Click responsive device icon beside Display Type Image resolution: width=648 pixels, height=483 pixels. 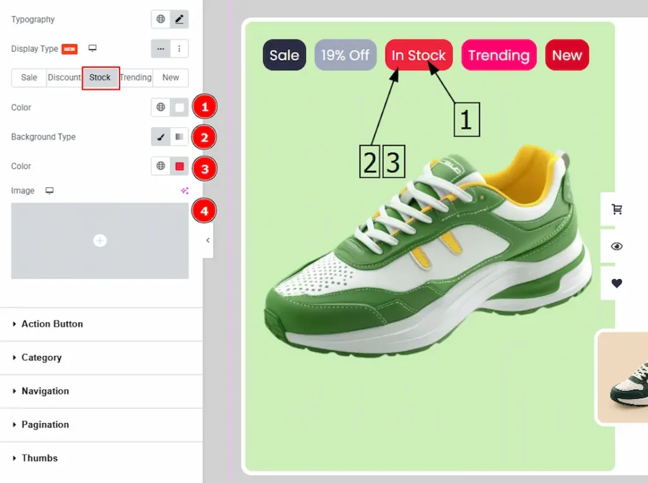[92, 49]
